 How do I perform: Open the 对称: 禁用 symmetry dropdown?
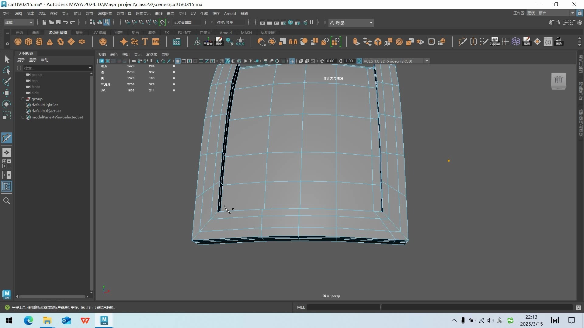click(x=230, y=22)
